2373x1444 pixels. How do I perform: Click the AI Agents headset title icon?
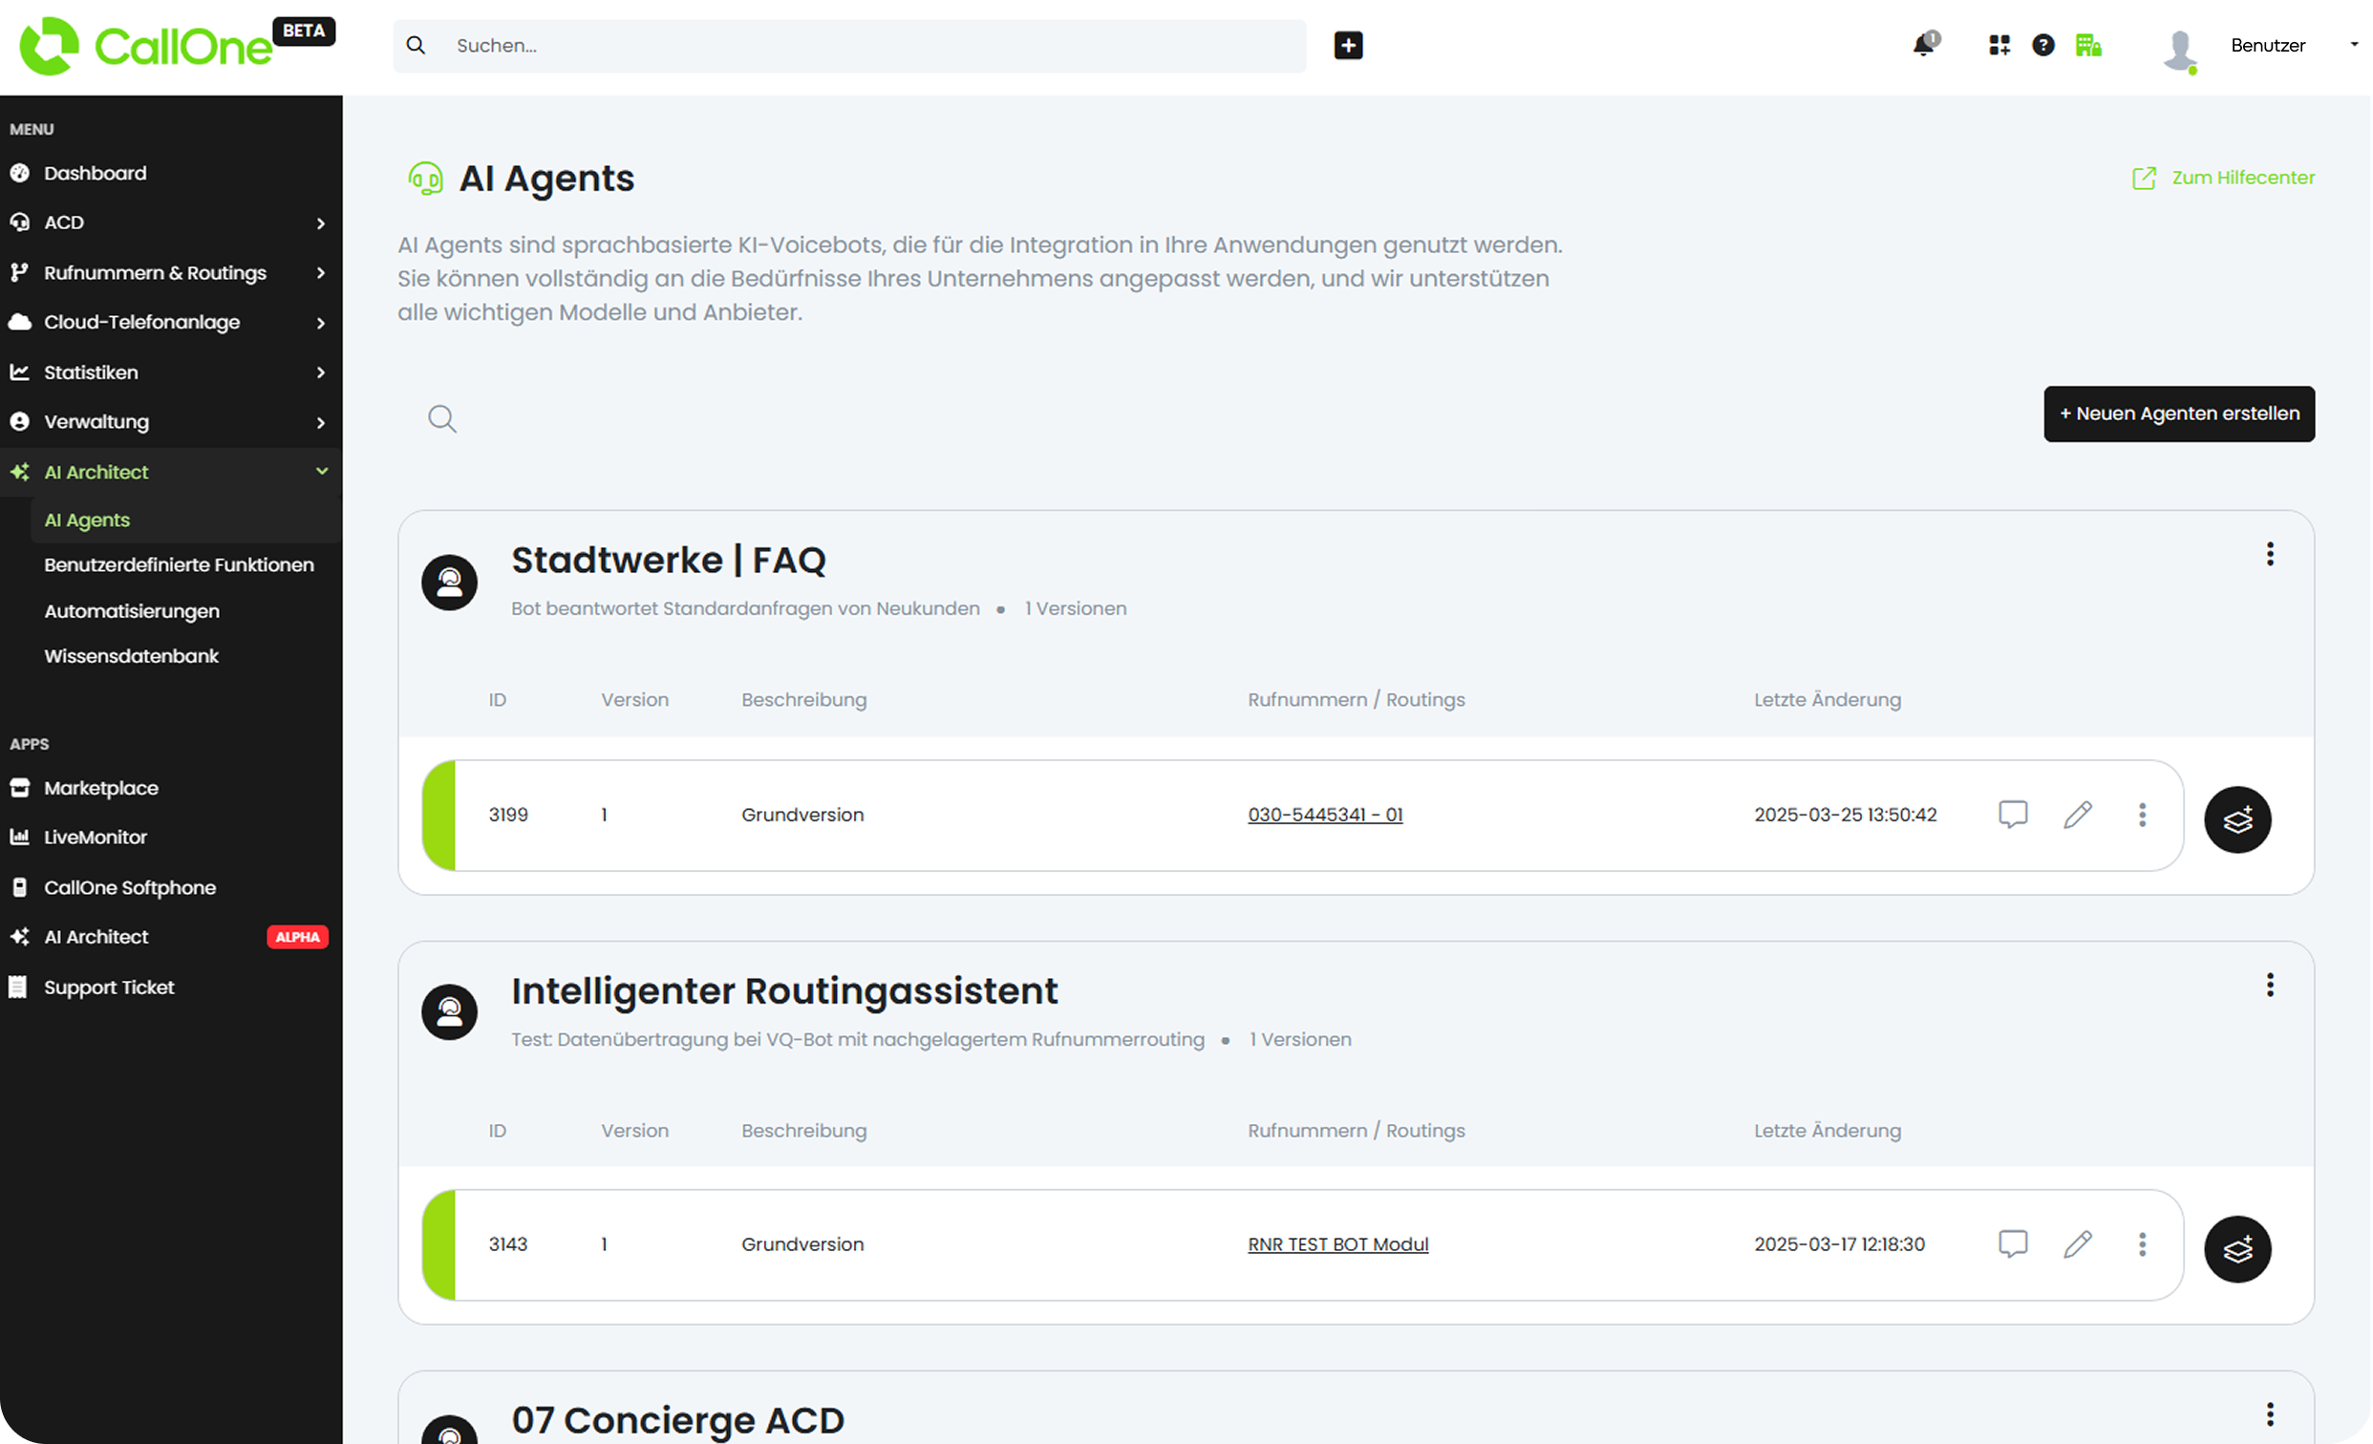coord(426,179)
